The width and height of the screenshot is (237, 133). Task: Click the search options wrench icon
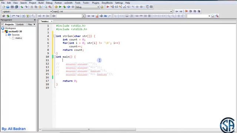coord(217,16)
